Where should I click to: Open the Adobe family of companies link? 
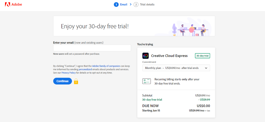point(106,66)
